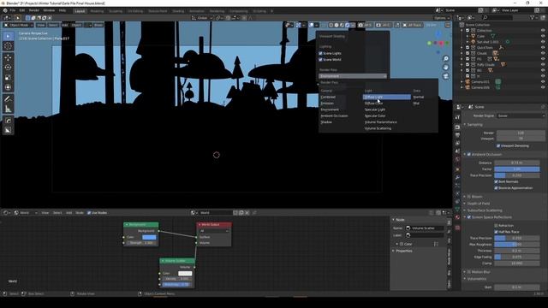Click the Background node color swatch
The width and height of the screenshot is (548, 308).
pyautogui.click(x=149, y=238)
